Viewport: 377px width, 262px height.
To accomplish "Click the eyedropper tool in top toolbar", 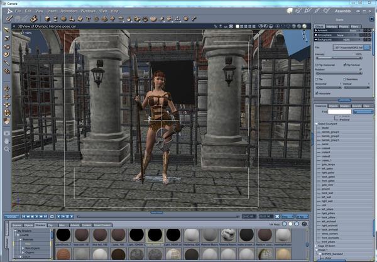I will [162, 19].
